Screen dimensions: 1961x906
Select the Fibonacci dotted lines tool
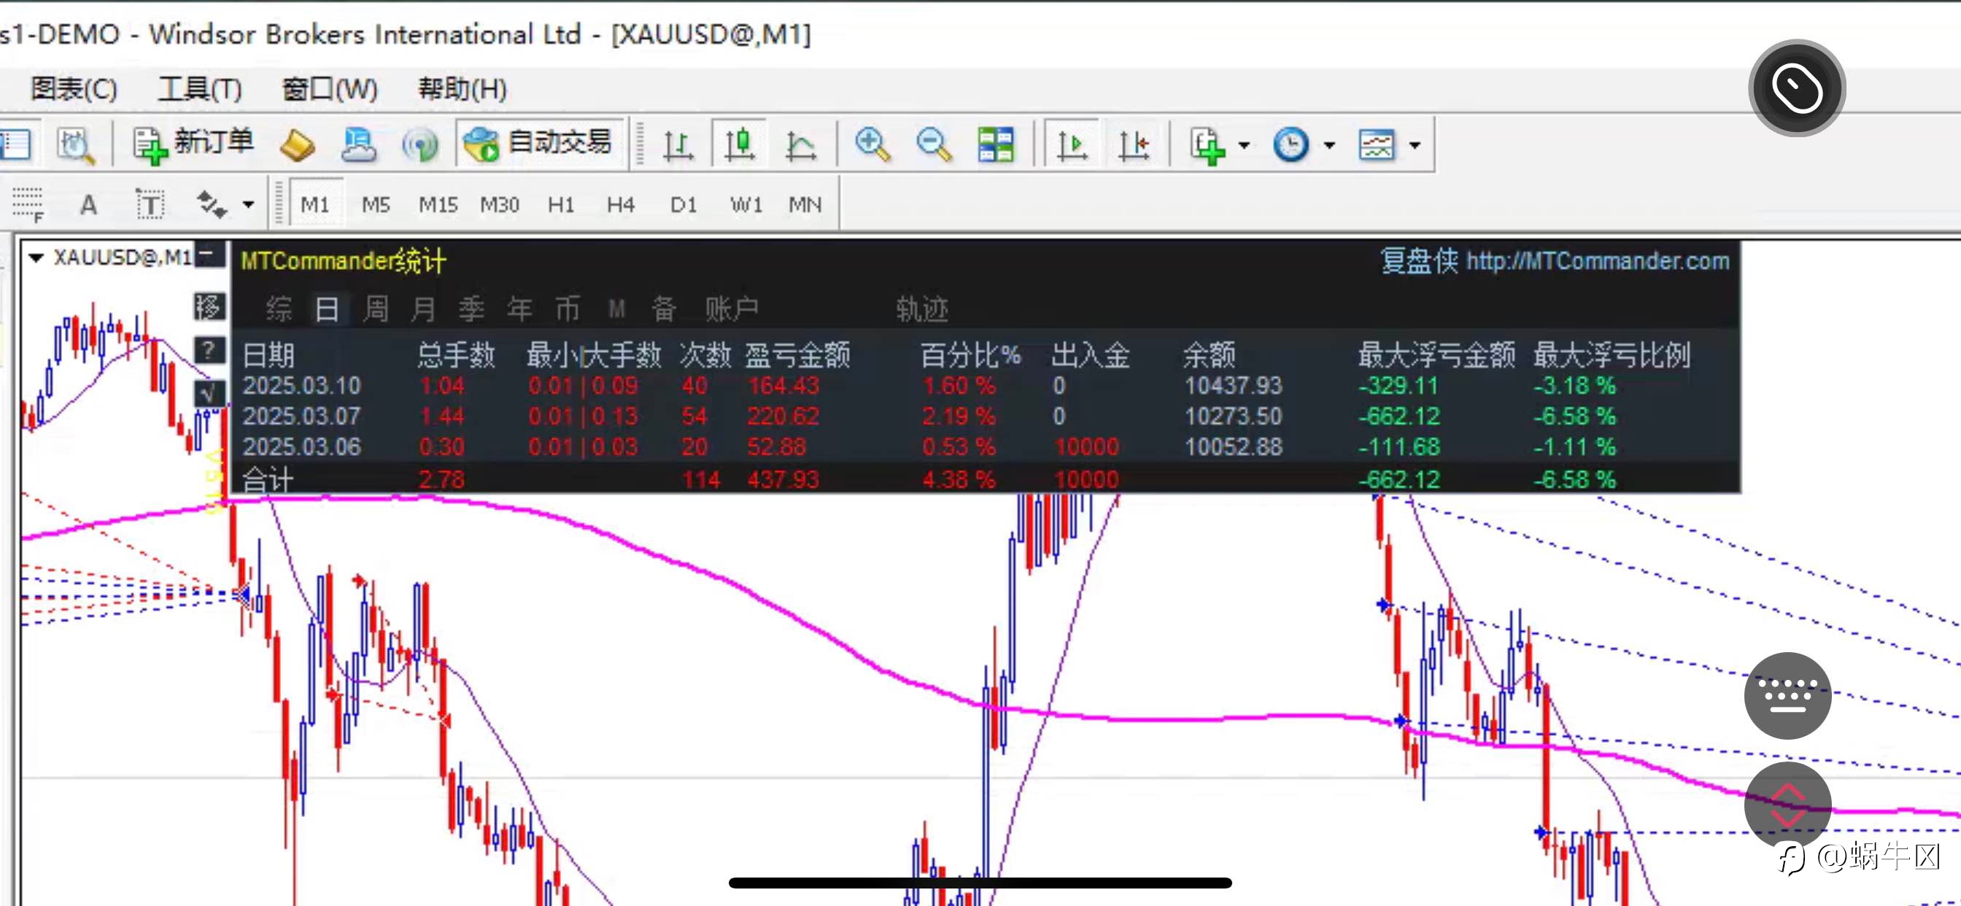coord(28,205)
